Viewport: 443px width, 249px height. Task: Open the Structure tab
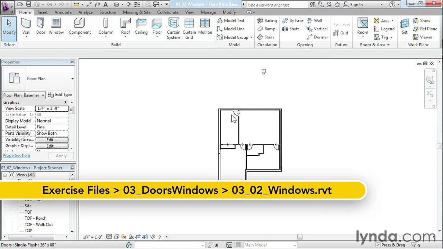(108, 12)
